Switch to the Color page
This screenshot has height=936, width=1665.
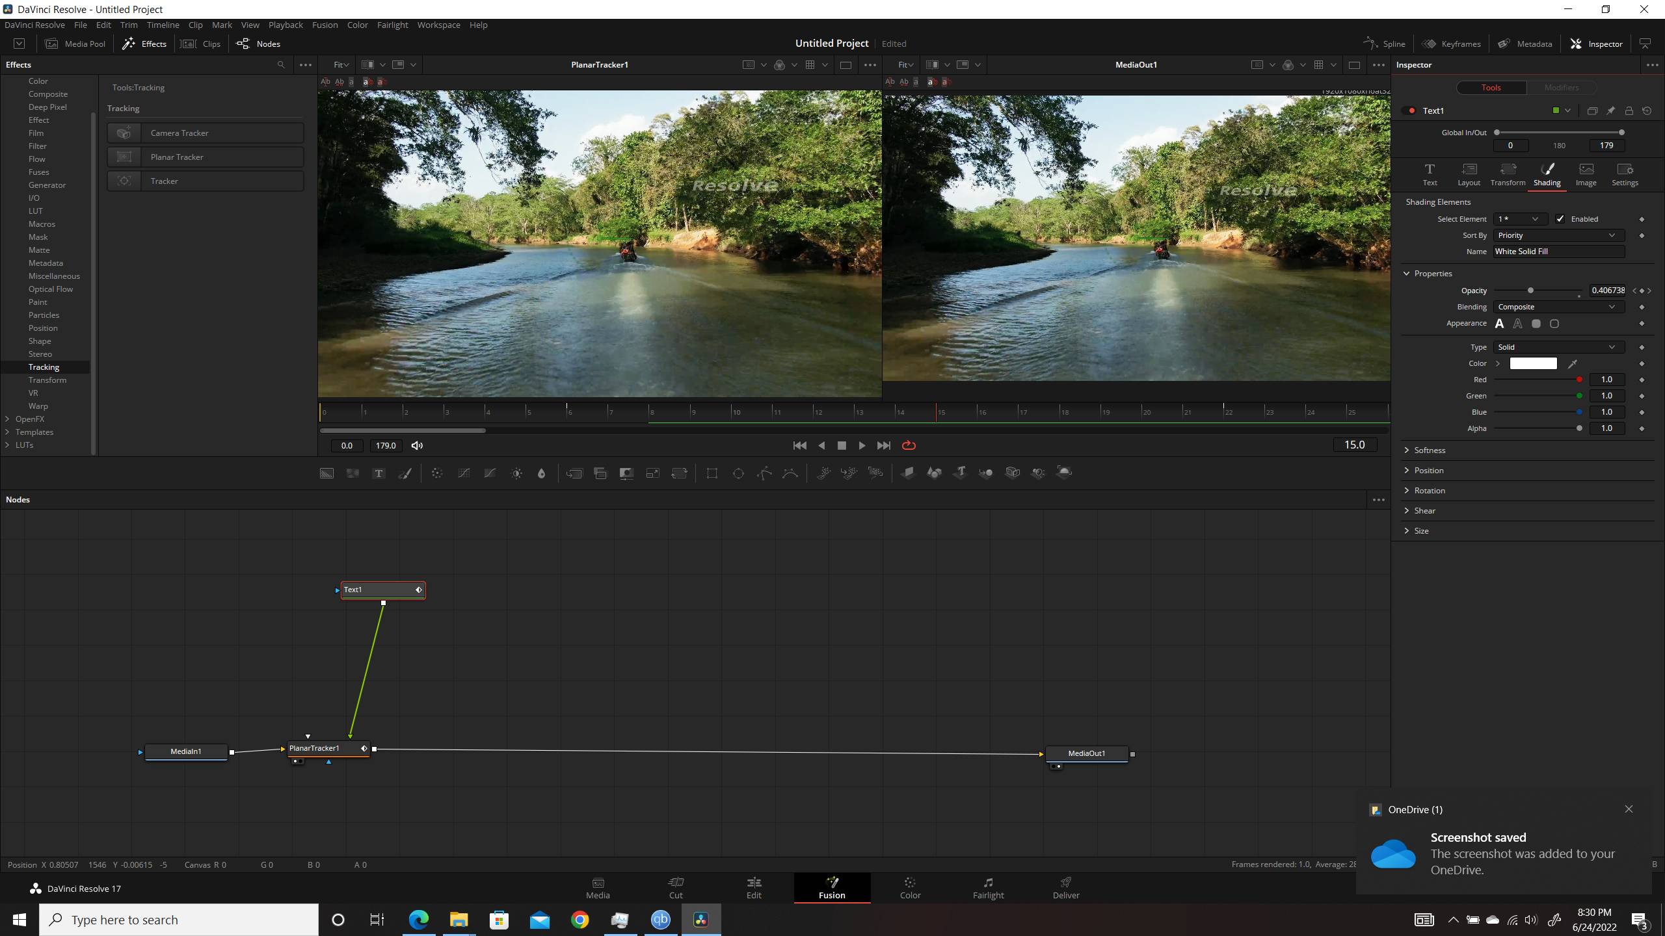pyautogui.click(x=910, y=888)
